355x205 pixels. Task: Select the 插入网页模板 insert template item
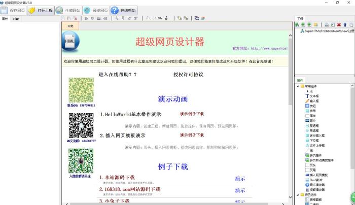click(316, 175)
